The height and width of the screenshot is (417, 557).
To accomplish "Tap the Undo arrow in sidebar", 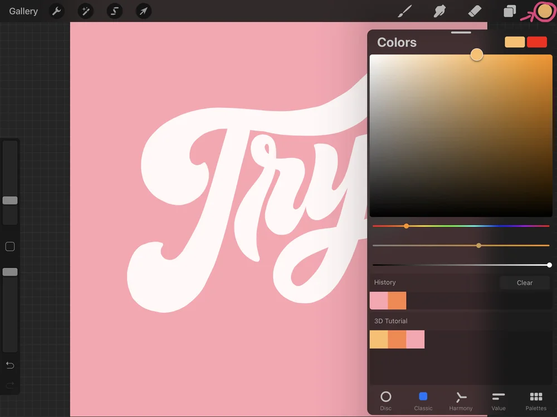I will click(x=9, y=365).
